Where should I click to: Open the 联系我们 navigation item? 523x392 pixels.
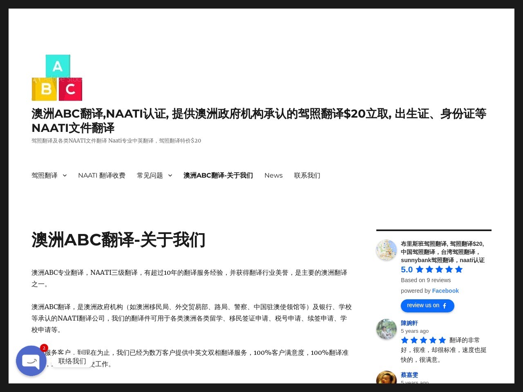[307, 175]
